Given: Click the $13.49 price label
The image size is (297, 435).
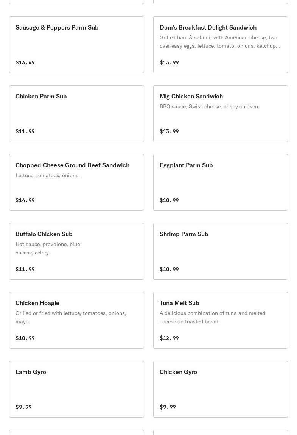Looking at the screenshot, I should pos(25,62).
